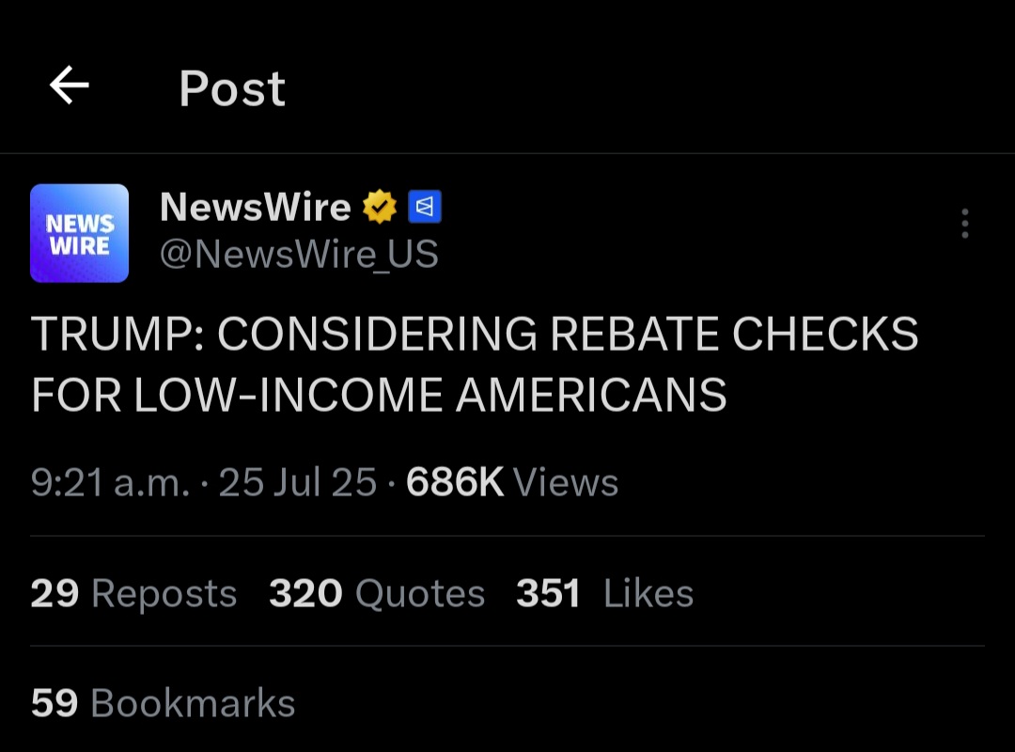Viewport: 1015px width, 752px height.
Task: Open the @NewsWire_US handle link
Action: click(299, 254)
